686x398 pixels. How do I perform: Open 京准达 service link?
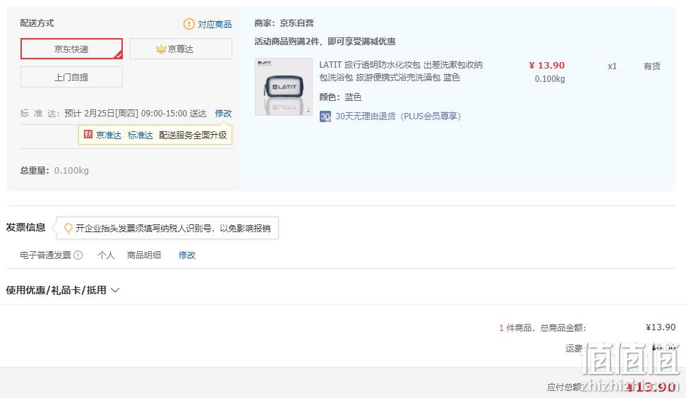coord(109,135)
